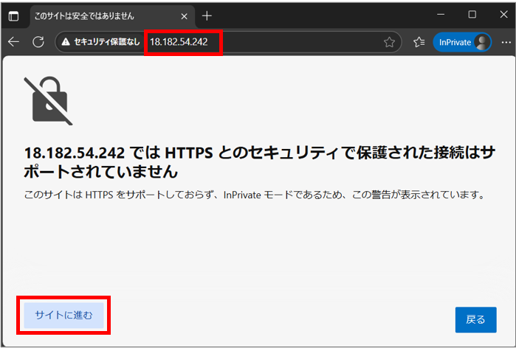Close the 'このサイトは安全ではありません' tab
This screenshot has height=348, width=516.
(185, 16)
